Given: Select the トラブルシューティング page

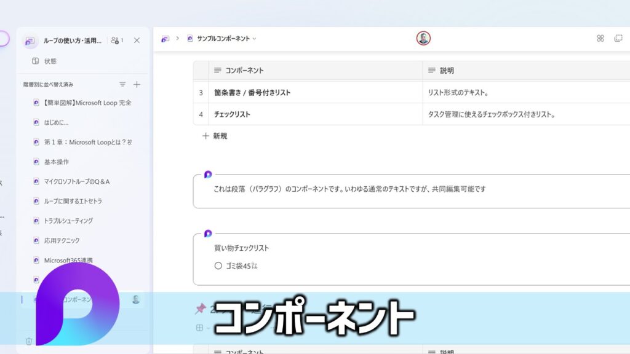Looking at the screenshot, I should pyautogui.click(x=68, y=221).
